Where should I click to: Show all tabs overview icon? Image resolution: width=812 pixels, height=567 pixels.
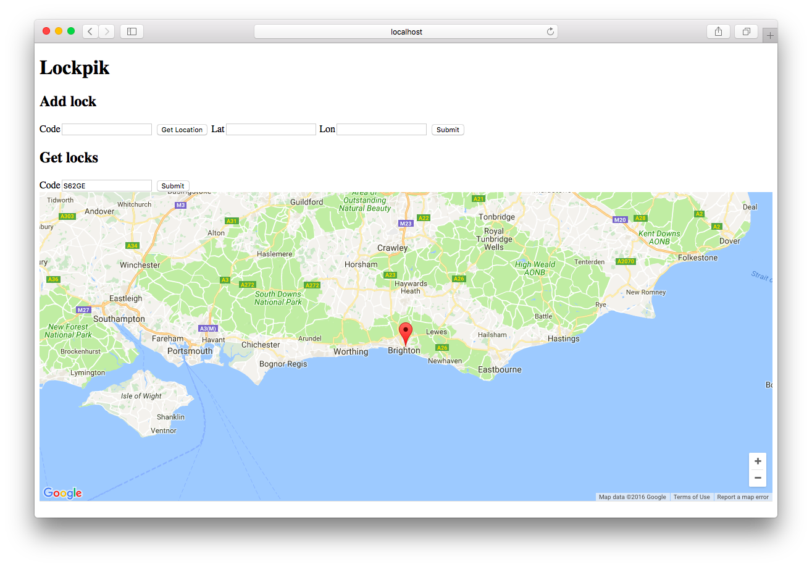pyautogui.click(x=746, y=31)
